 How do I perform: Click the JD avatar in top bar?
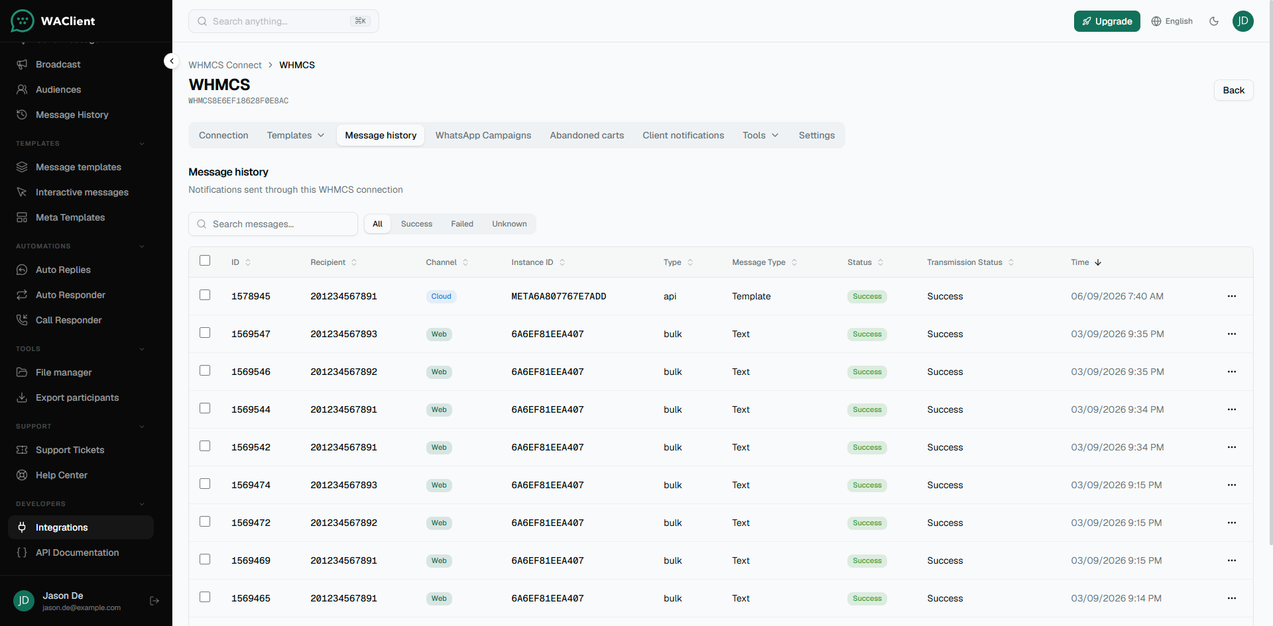(x=1243, y=21)
